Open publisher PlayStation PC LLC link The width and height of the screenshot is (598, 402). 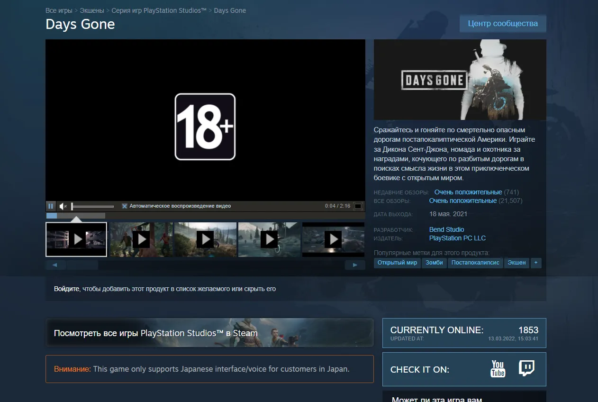(457, 238)
